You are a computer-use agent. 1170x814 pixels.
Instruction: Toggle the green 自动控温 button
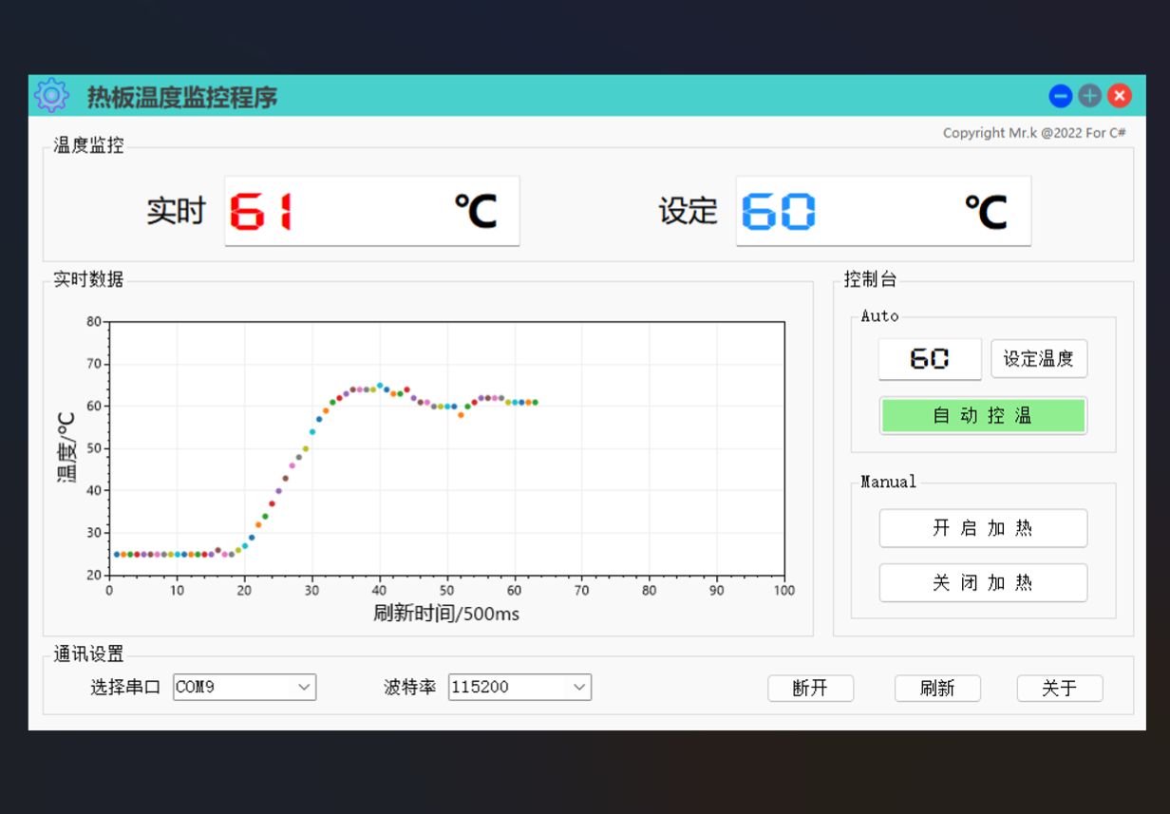point(983,416)
